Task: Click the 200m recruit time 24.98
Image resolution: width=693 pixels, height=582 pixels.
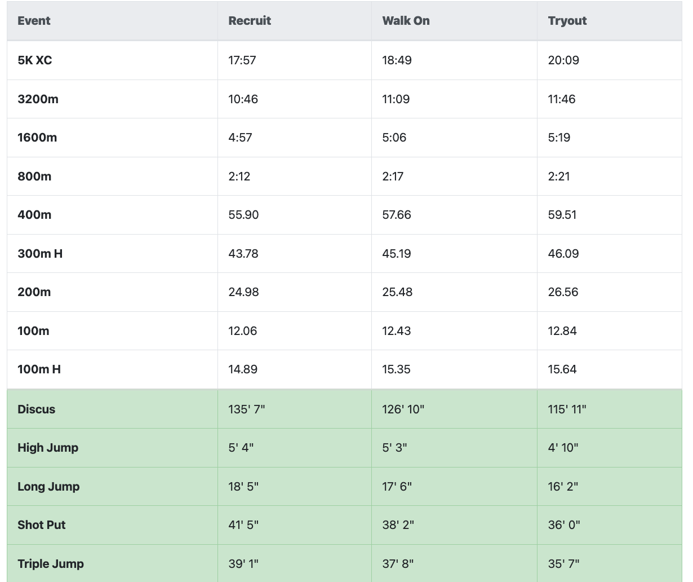Action: (x=243, y=292)
